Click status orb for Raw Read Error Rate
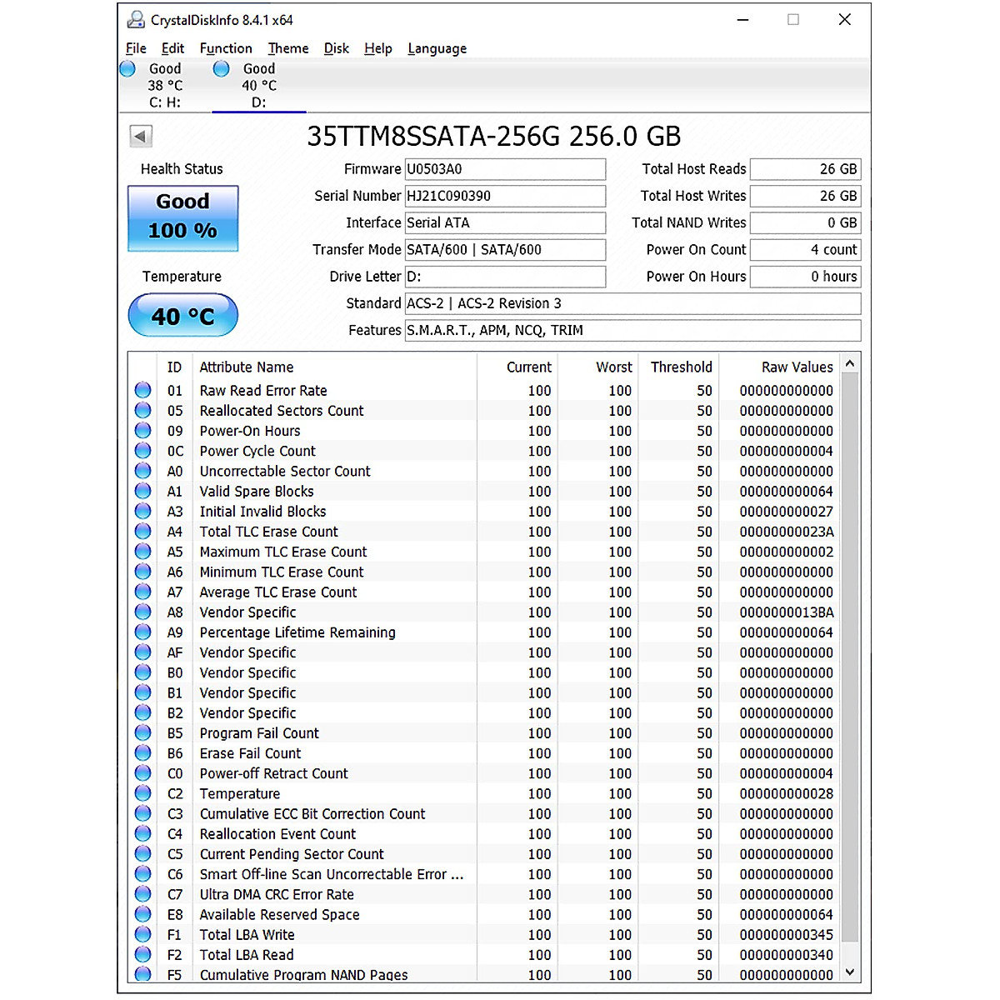 [143, 390]
